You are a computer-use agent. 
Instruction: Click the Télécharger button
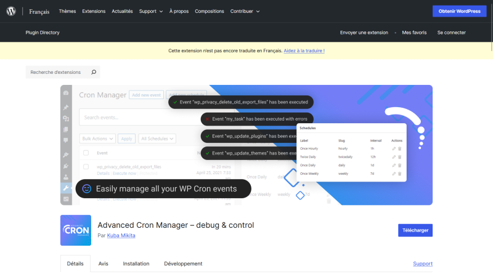point(415,230)
